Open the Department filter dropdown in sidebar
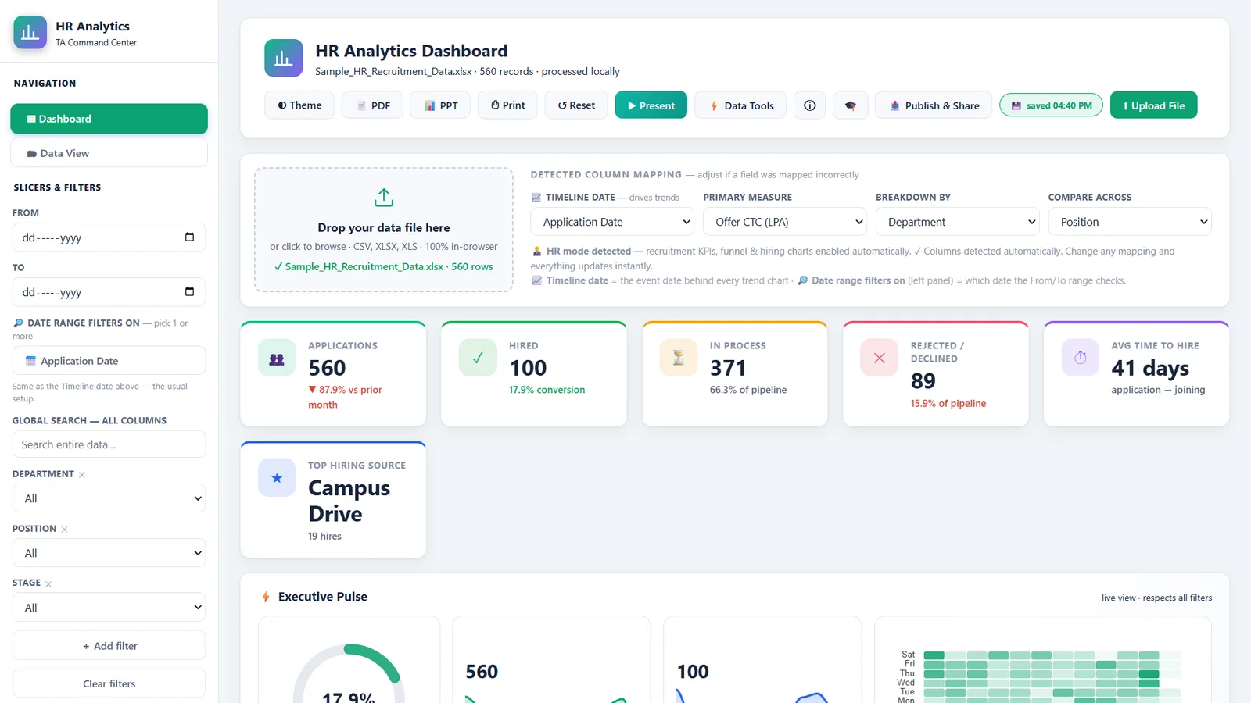The height and width of the screenshot is (703, 1251). point(109,498)
